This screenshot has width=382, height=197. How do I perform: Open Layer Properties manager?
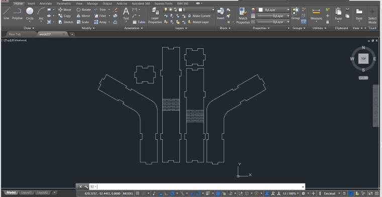pyautogui.click(x=155, y=16)
